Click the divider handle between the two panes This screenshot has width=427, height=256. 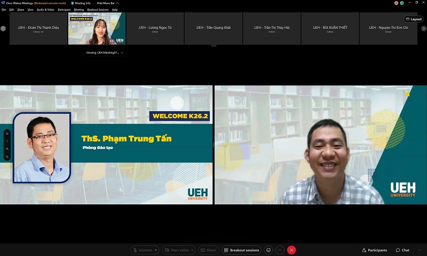[213, 145]
